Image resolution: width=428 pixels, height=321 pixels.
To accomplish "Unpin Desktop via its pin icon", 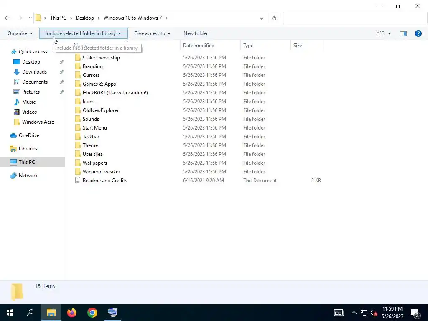I will pos(62,62).
